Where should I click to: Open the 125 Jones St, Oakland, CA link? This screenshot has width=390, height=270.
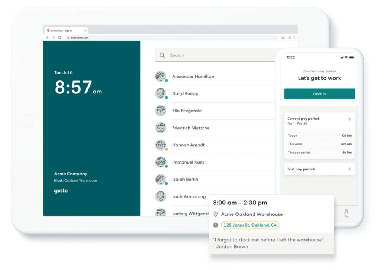pyautogui.click(x=250, y=225)
